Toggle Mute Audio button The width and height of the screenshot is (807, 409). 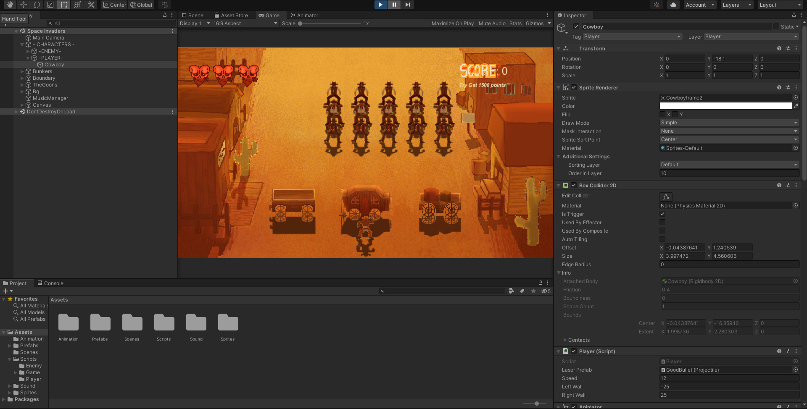(x=492, y=24)
